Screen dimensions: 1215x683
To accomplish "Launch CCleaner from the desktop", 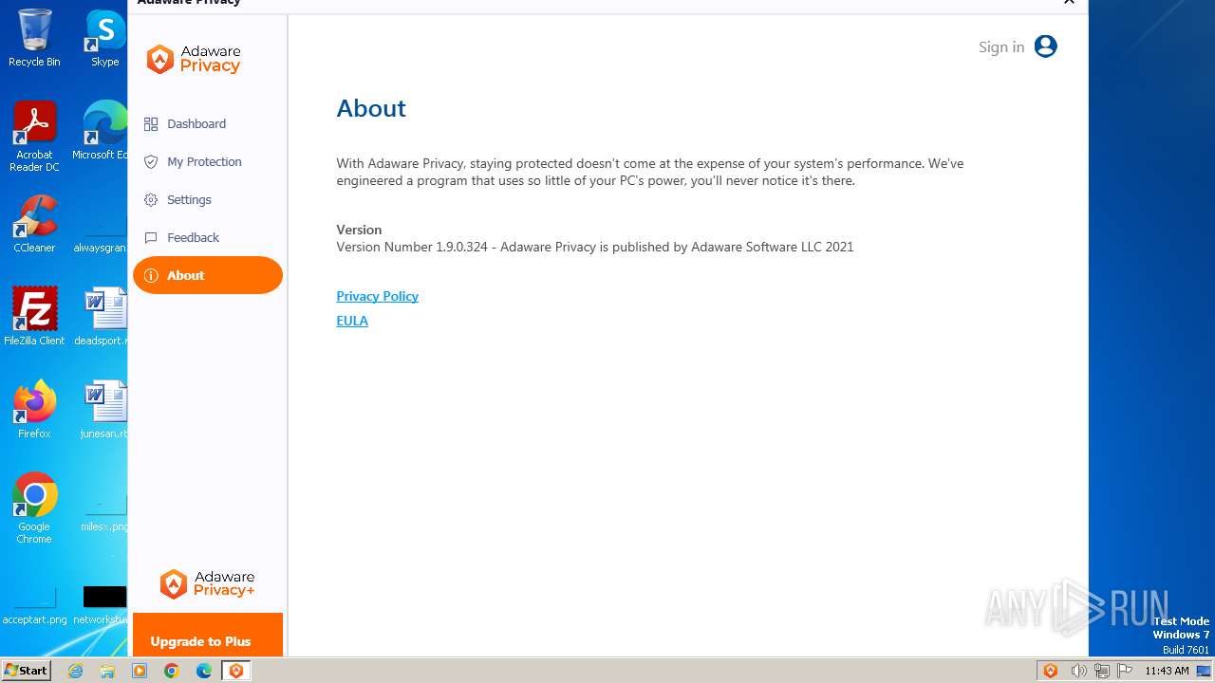I will coord(34,224).
